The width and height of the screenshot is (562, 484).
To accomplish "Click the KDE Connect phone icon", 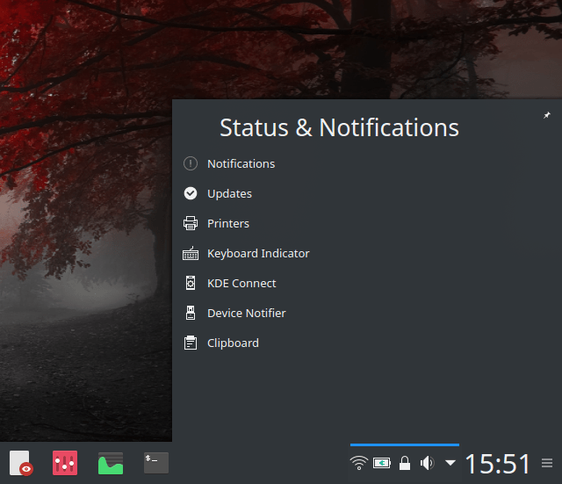I will (x=191, y=284).
